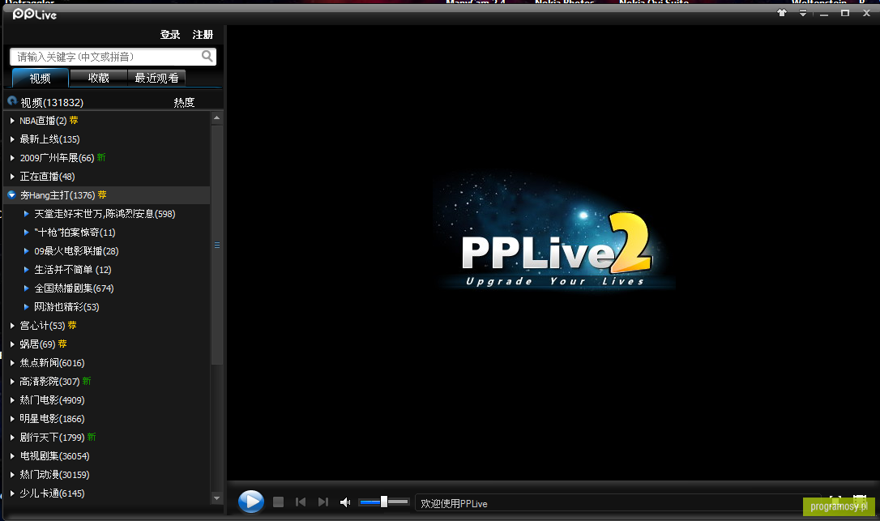The height and width of the screenshot is (521, 880).
Task: Sort the list by 热度 header
Action: (184, 102)
